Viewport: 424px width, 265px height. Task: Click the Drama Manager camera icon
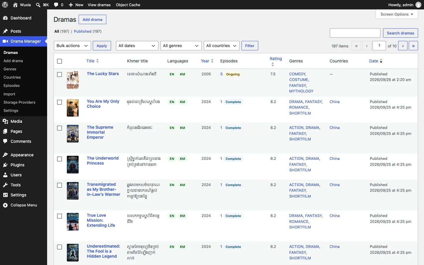click(x=5, y=41)
